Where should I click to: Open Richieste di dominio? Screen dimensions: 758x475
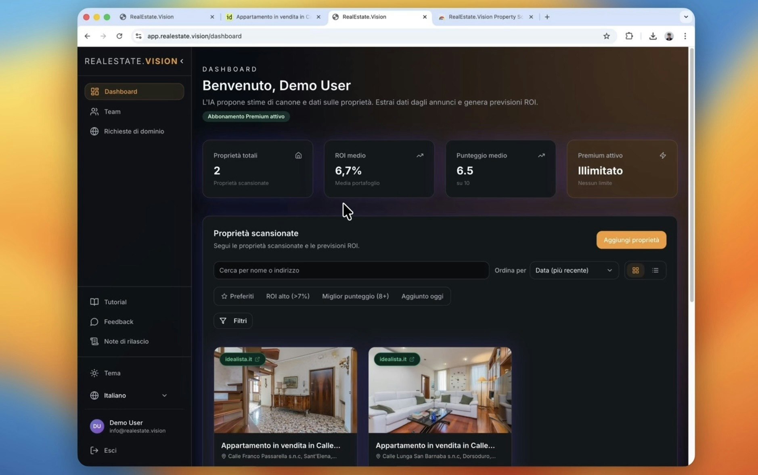tap(134, 131)
